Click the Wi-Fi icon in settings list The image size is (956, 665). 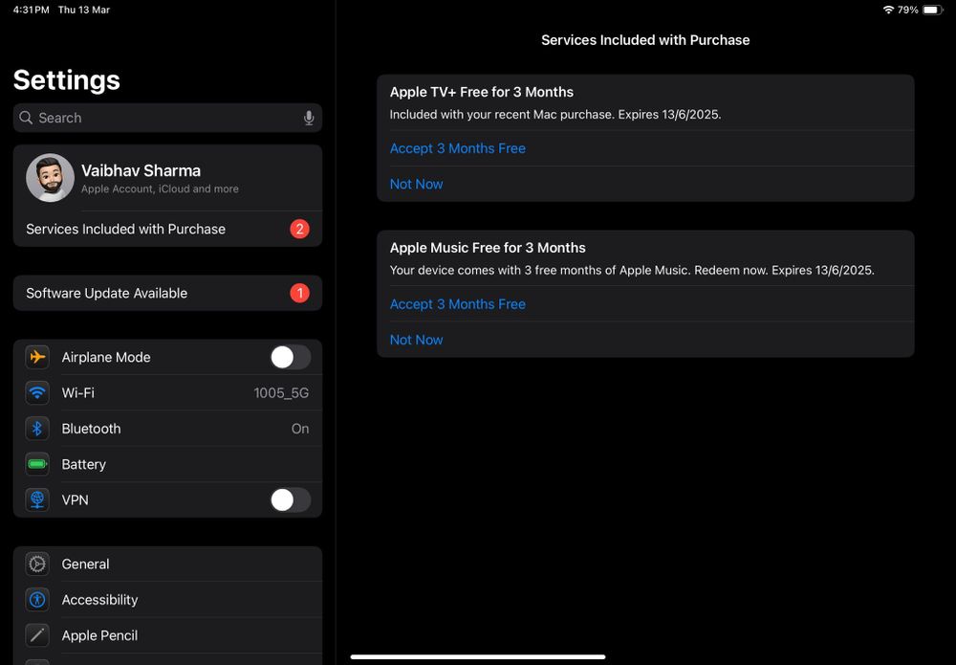(x=37, y=393)
